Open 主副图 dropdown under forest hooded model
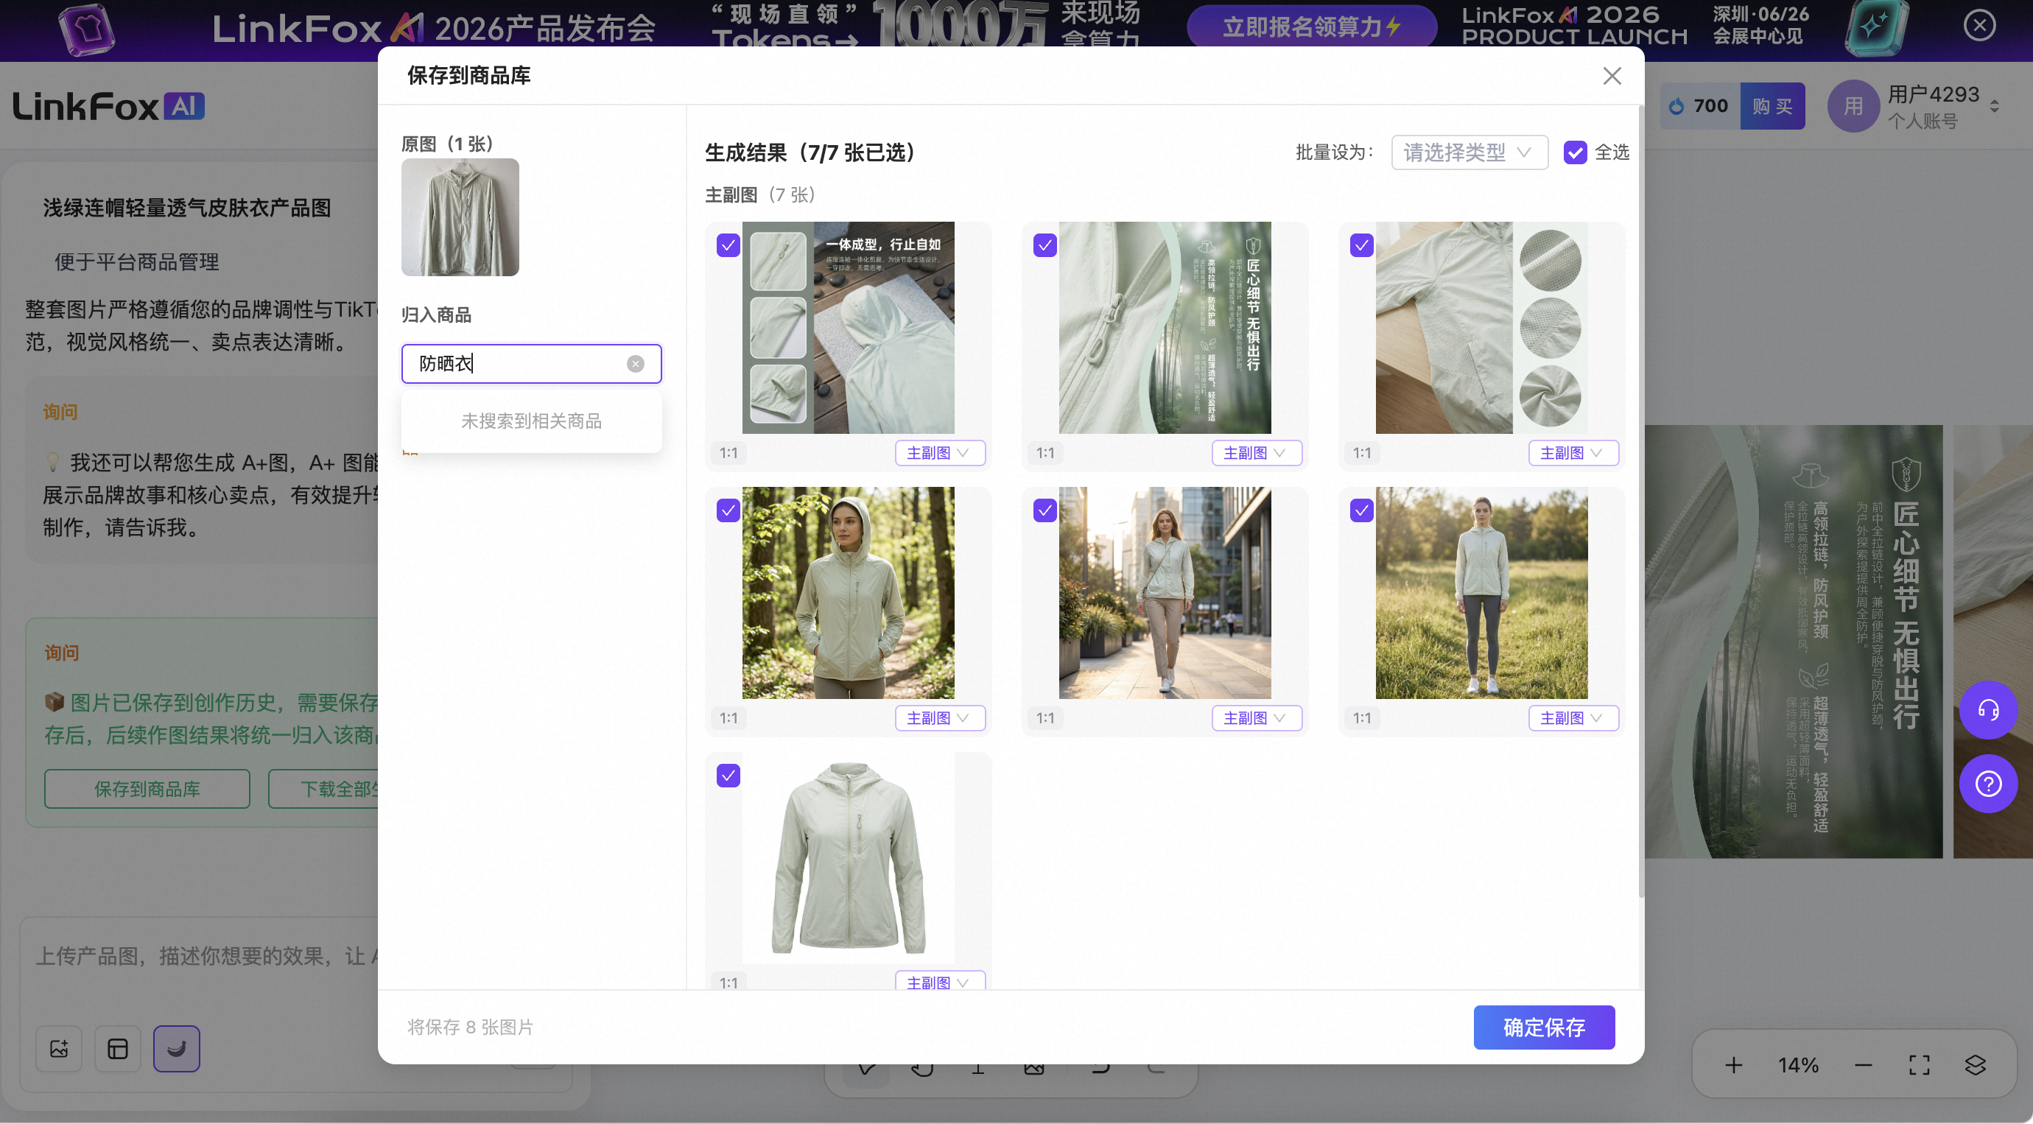The height and width of the screenshot is (1124, 2033). [939, 718]
